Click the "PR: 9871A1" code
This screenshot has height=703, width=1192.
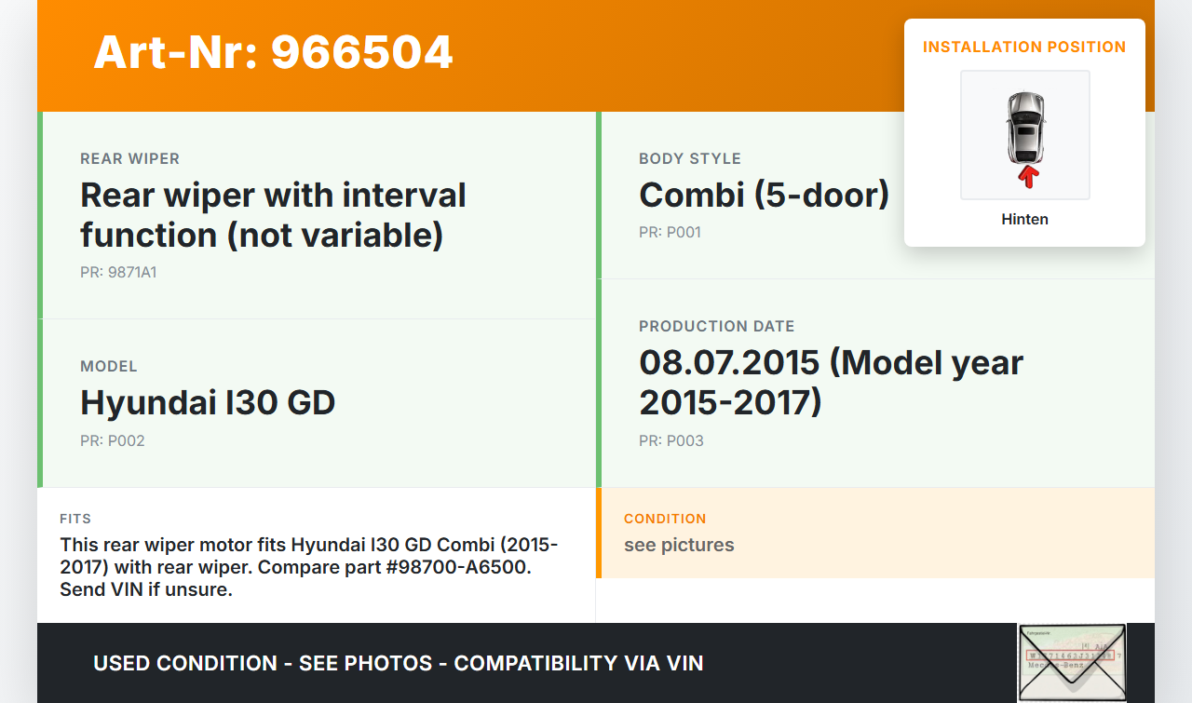click(x=118, y=273)
